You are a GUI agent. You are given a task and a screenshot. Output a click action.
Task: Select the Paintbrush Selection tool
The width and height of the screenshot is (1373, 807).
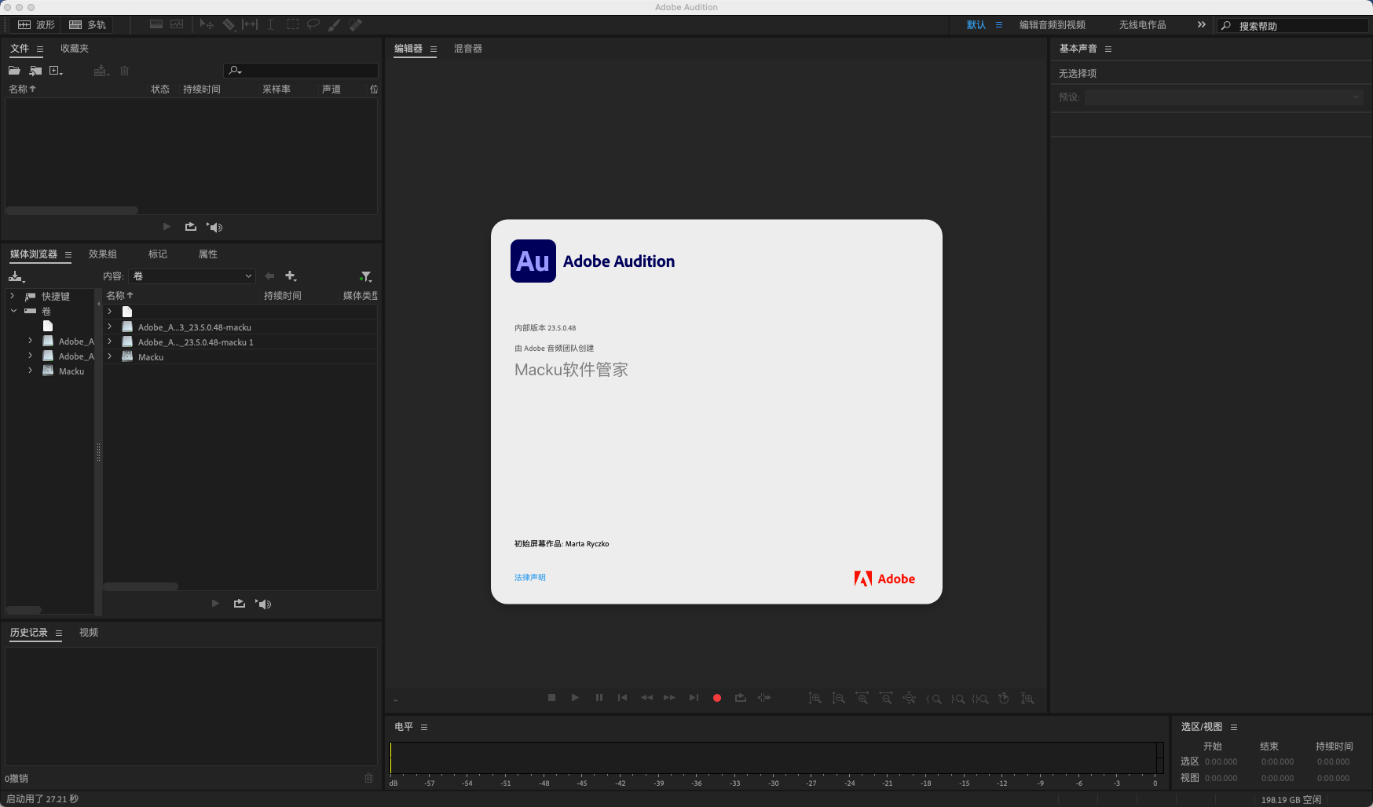click(334, 24)
